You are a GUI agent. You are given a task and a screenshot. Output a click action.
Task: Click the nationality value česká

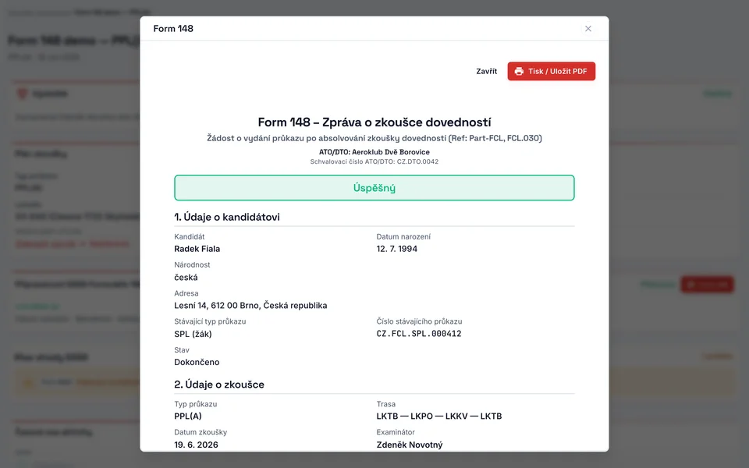point(186,277)
